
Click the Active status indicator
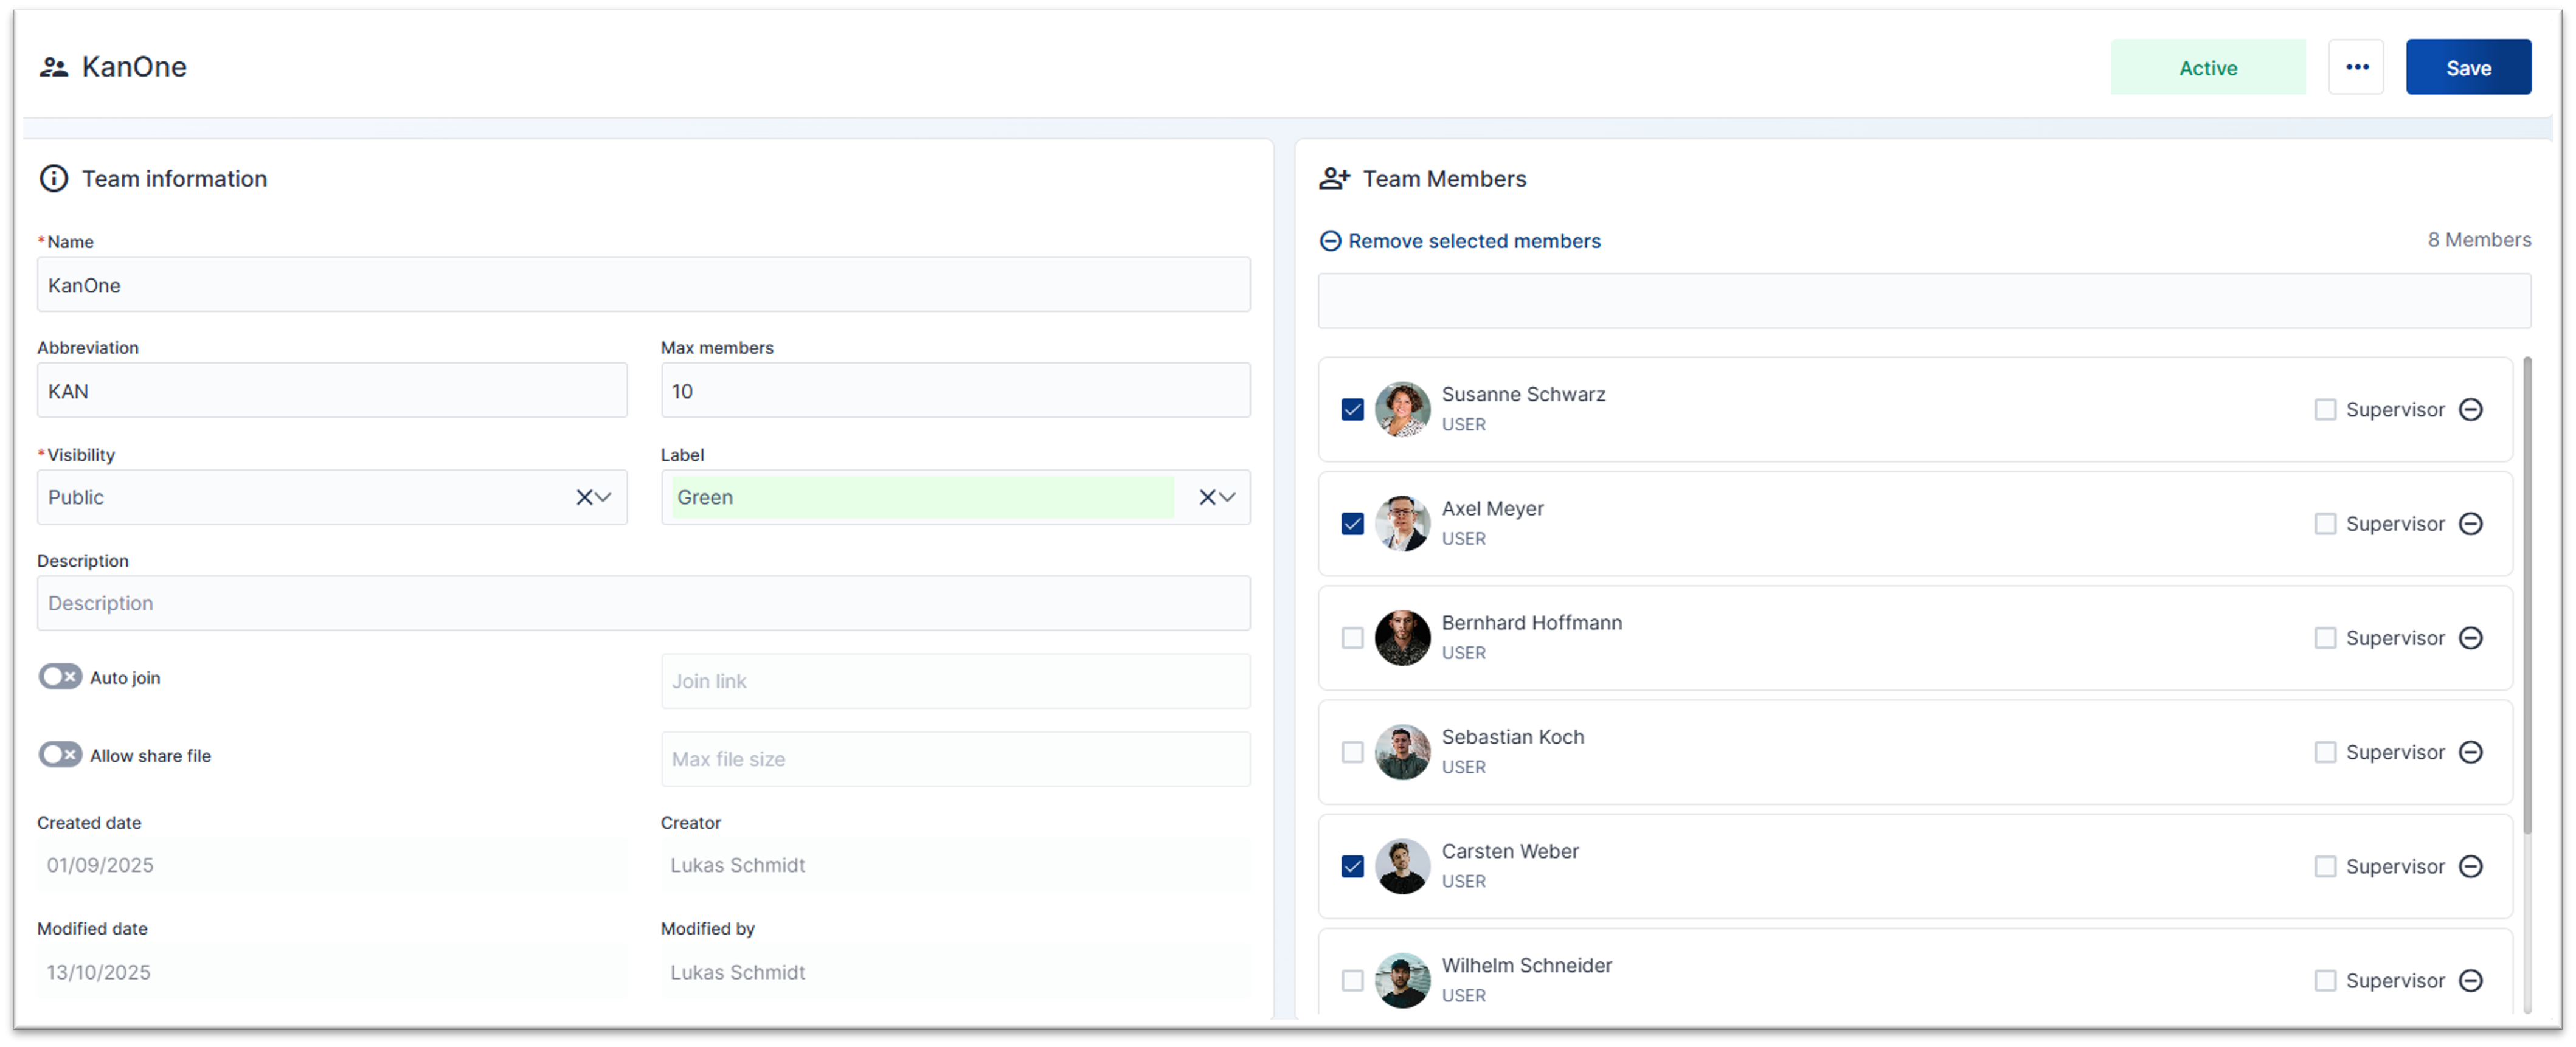point(2208,67)
